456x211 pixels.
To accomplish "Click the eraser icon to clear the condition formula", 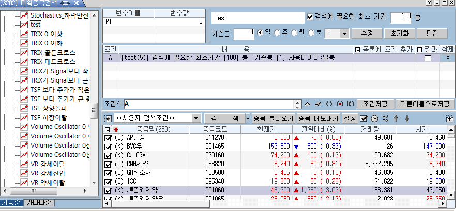I will click(x=318, y=104).
